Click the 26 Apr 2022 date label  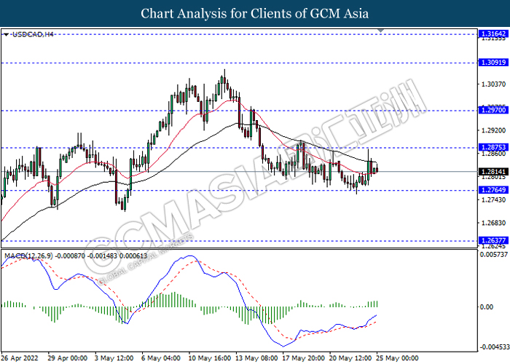[20, 358]
